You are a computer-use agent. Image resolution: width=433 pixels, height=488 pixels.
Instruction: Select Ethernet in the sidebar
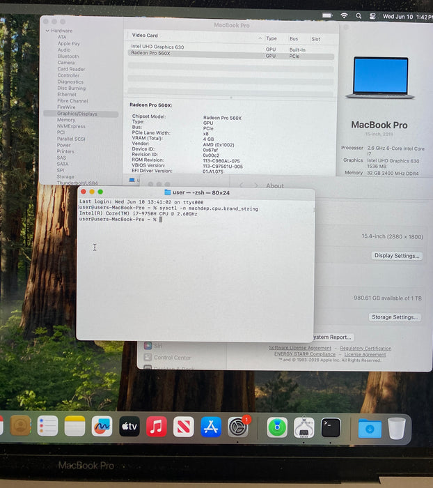[67, 94]
